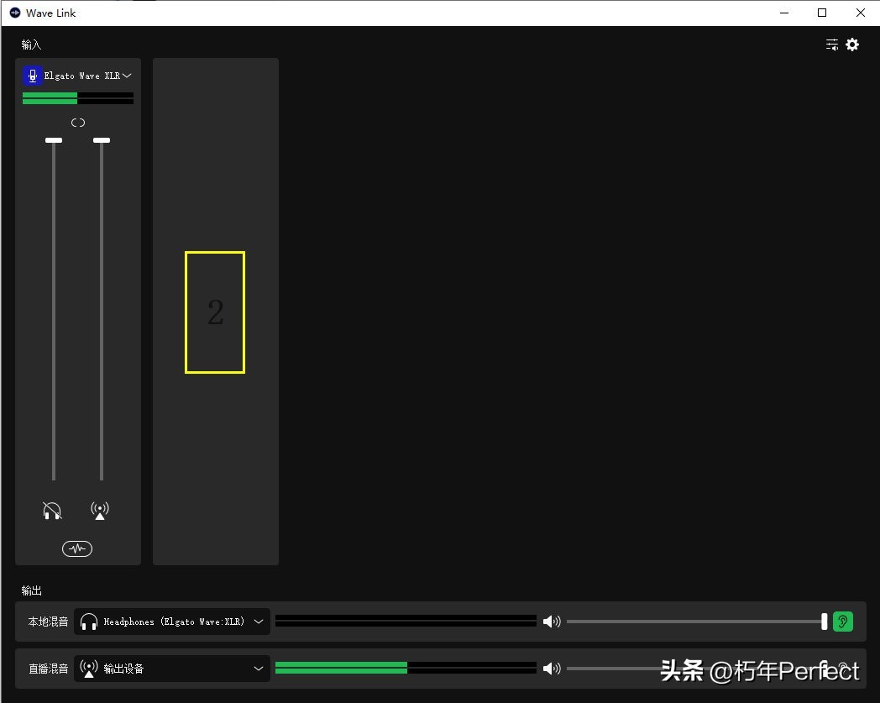The width and height of the screenshot is (880, 703).
Task: Mute the stream mix output speaker
Action: point(552,669)
